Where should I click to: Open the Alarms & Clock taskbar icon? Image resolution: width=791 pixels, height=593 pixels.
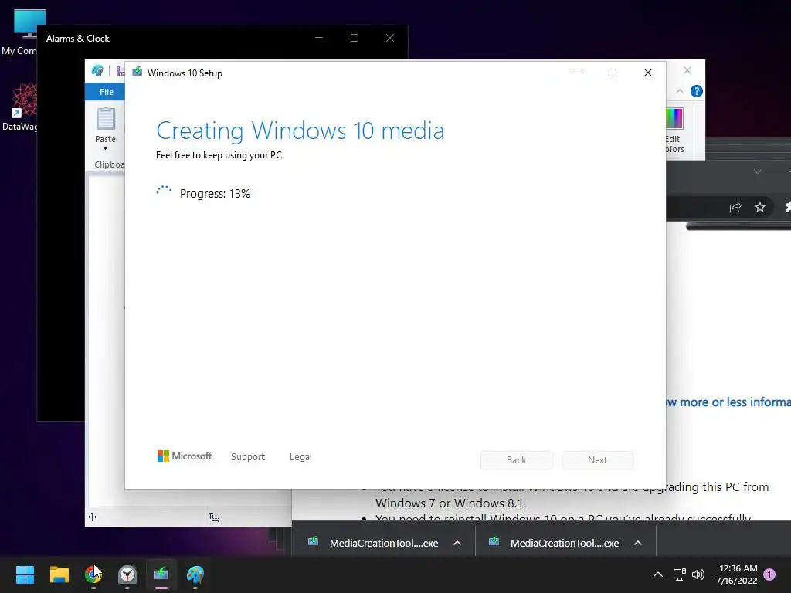[x=127, y=574]
